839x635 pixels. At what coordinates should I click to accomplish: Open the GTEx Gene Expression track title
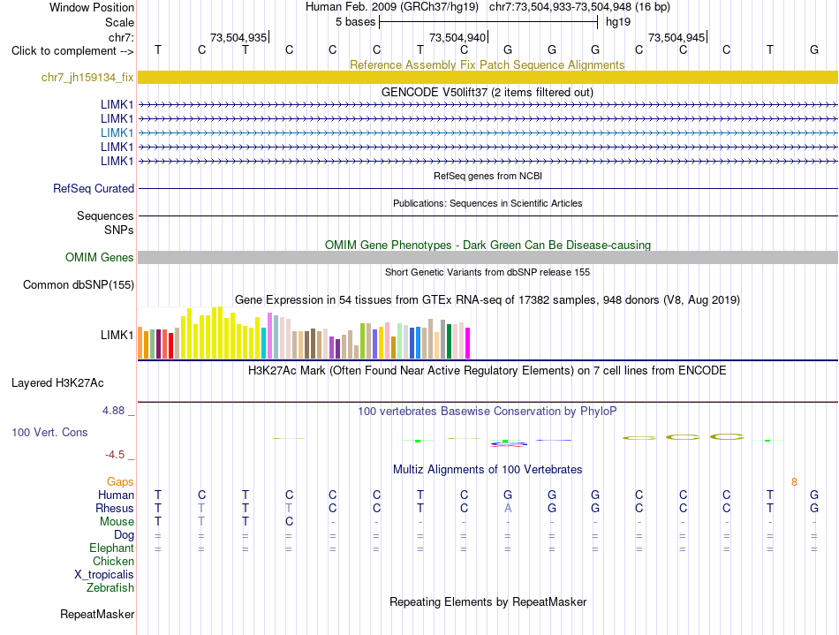(487, 299)
